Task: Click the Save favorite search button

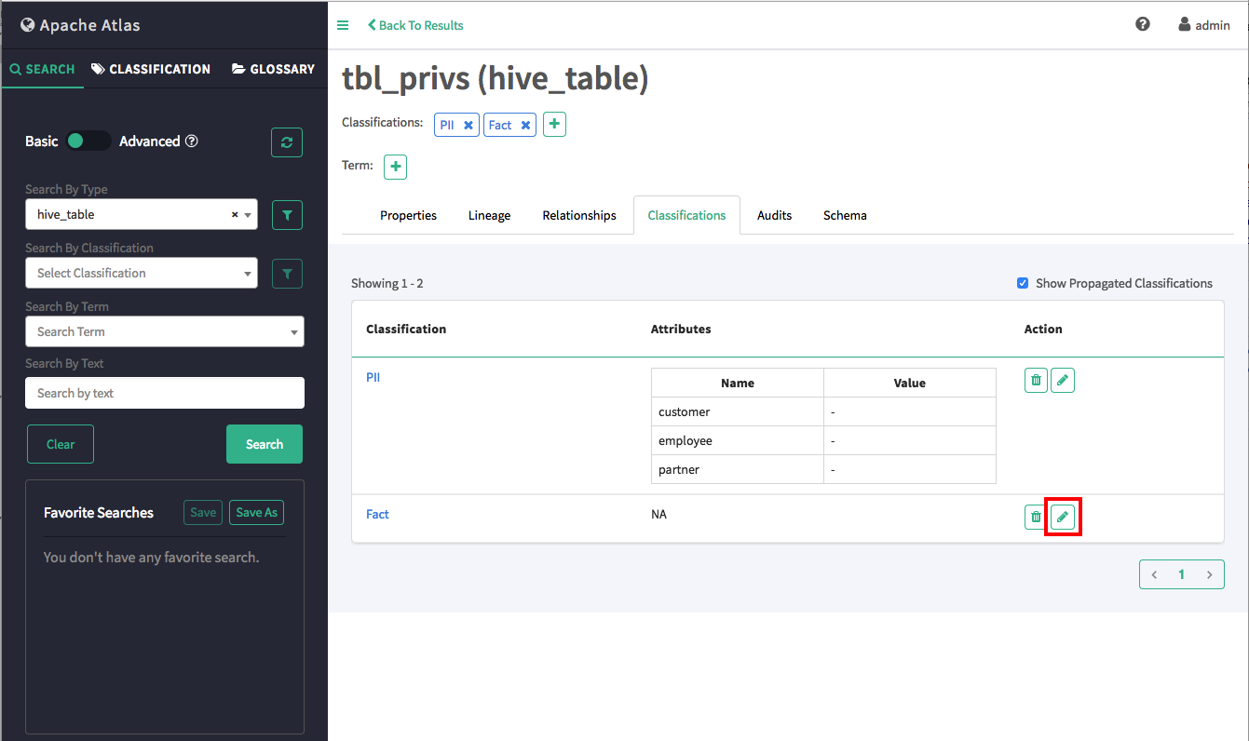Action: click(x=203, y=512)
